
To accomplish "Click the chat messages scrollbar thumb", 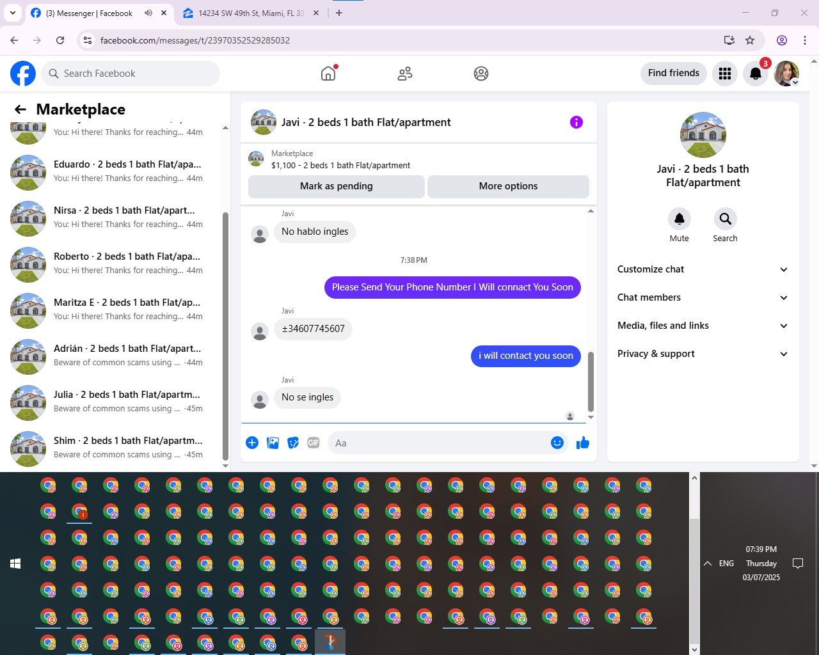I will [591, 381].
